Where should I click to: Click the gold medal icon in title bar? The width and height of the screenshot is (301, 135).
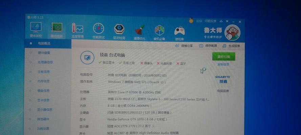point(191,21)
